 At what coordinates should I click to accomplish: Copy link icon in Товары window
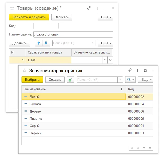[89, 8]
